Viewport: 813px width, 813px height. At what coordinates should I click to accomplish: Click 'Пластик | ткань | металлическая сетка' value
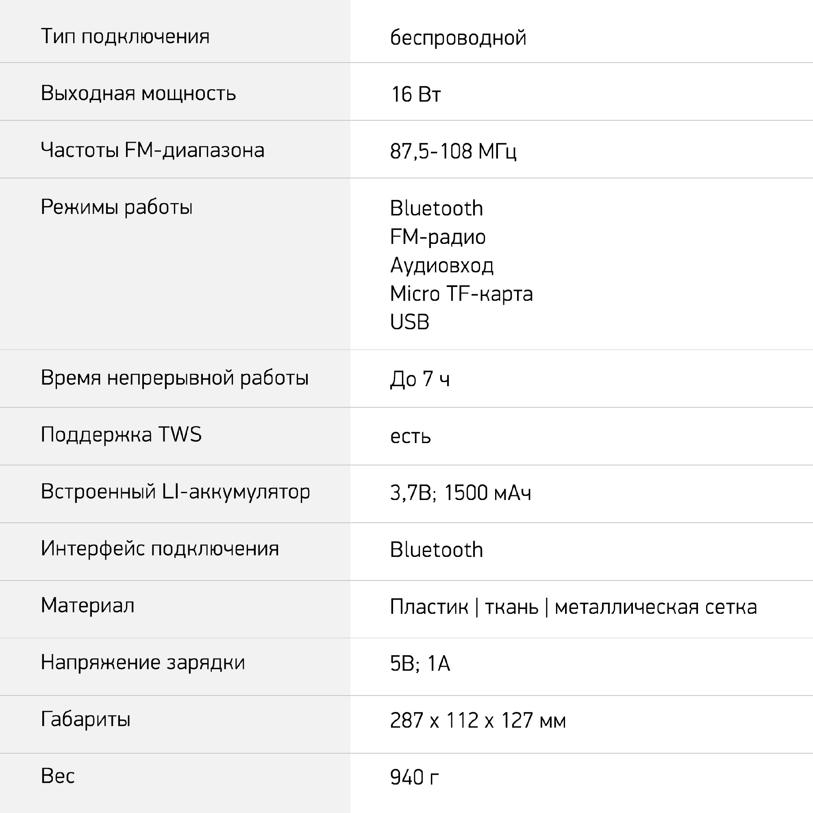pos(573,607)
